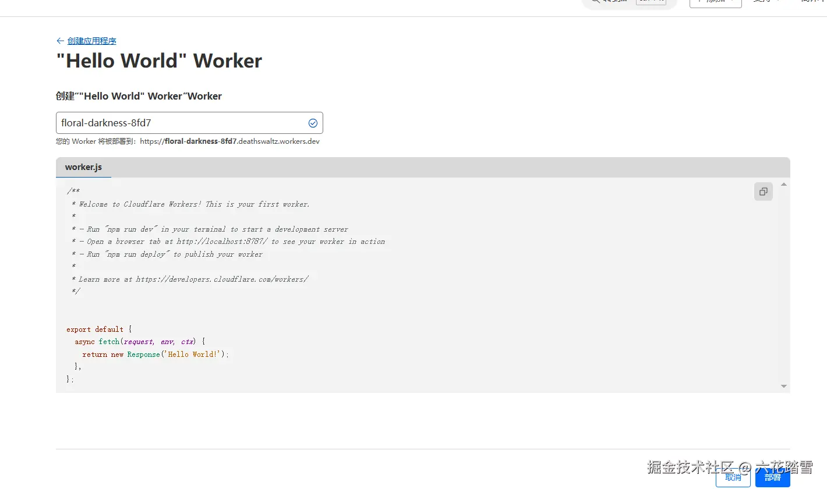
Task: Click the worker name input field
Action: tap(181, 123)
